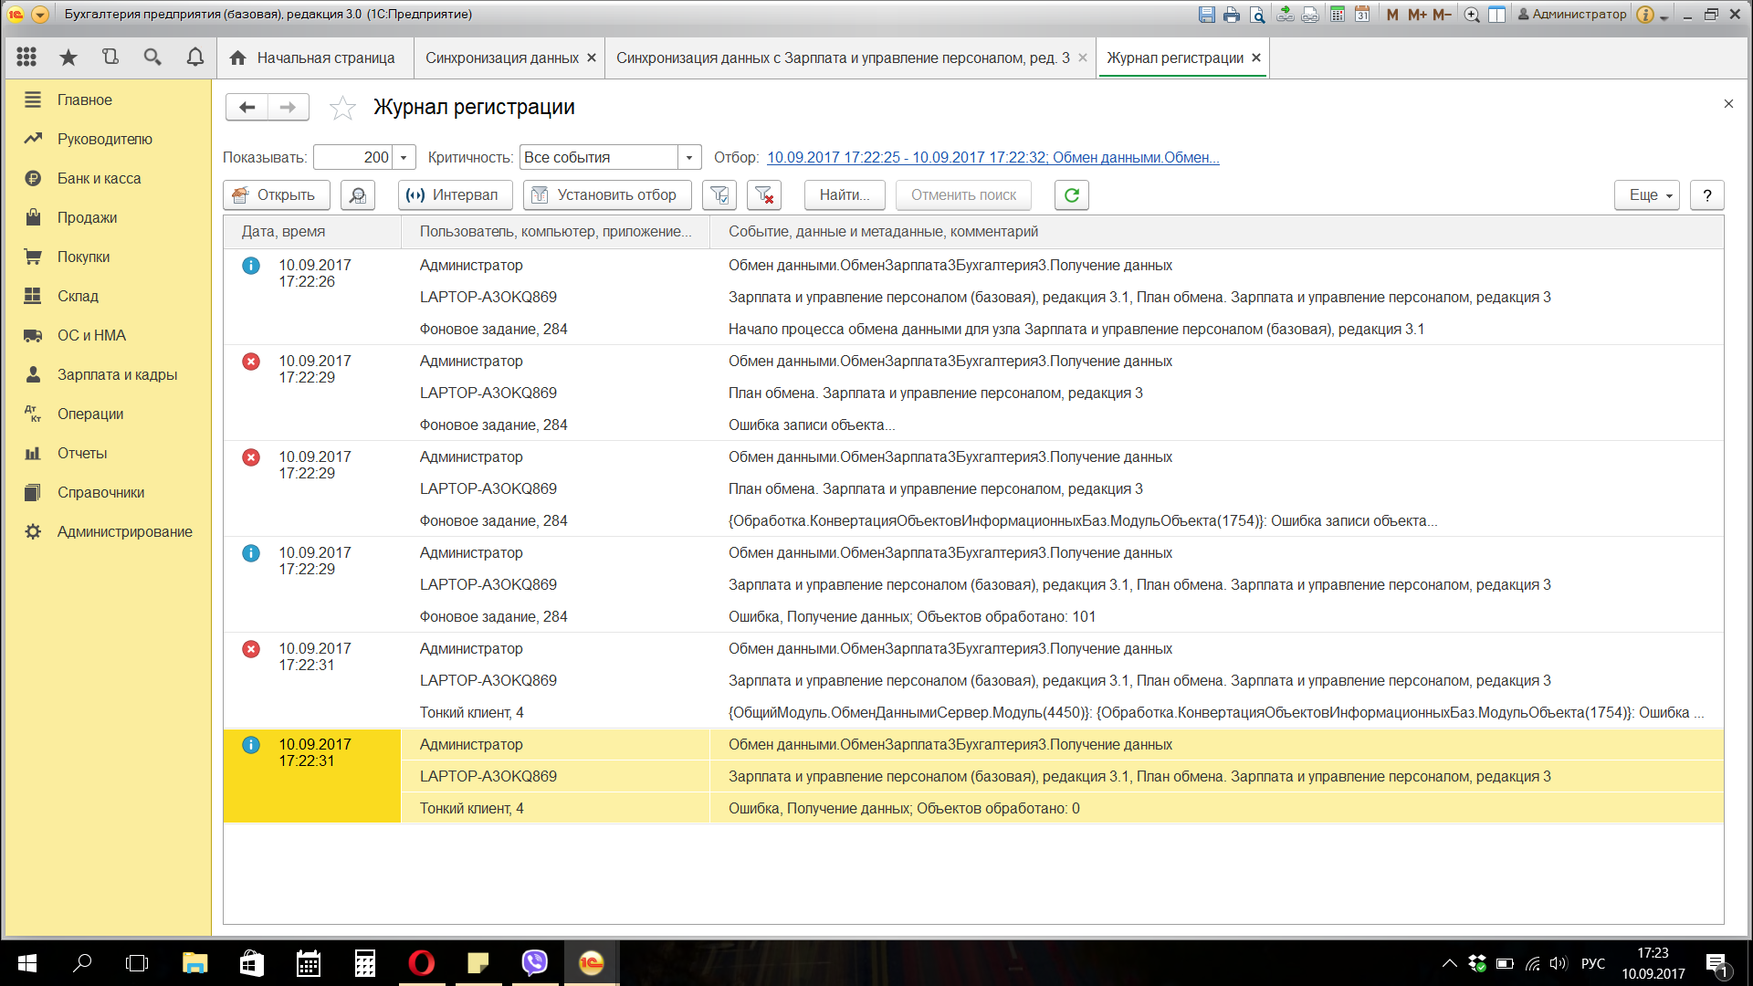1753x986 pixels.
Task: Open Opera browser in taskbar
Action: click(x=422, y=963)
